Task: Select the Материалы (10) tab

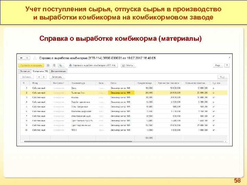Action: pyautogui.click(x=40, y=71)
